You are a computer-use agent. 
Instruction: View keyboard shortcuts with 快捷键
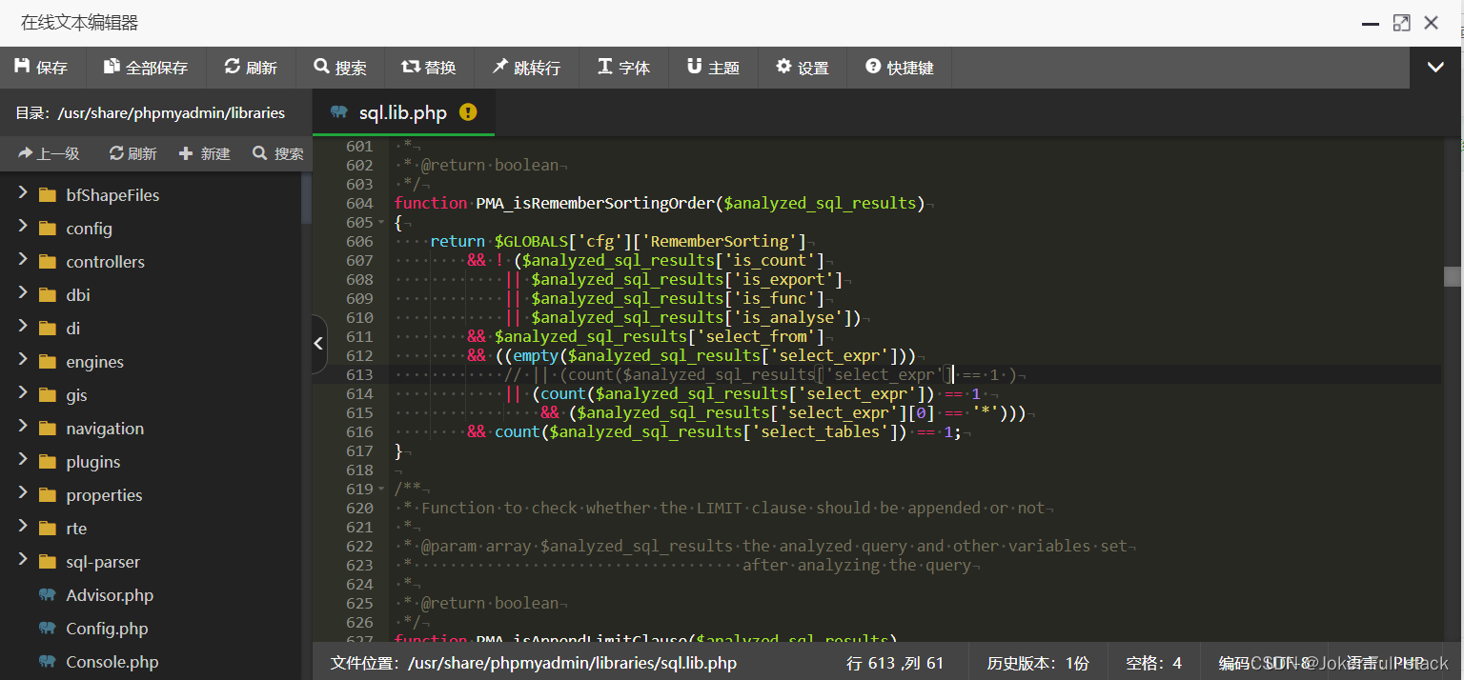pos(898,67)
